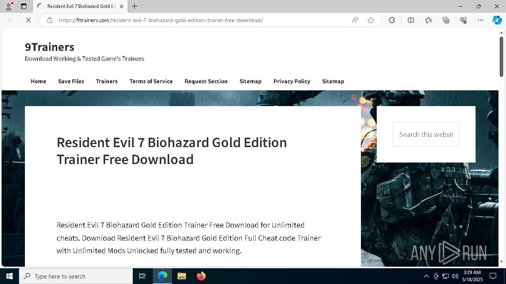Stop loading the page
The height and width of the screenshot is (284, 506).
point(28,20)
